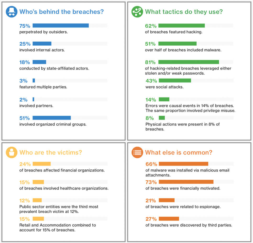Click the 81% green password breaches bar
253x243 pixels.
(189, 62)
